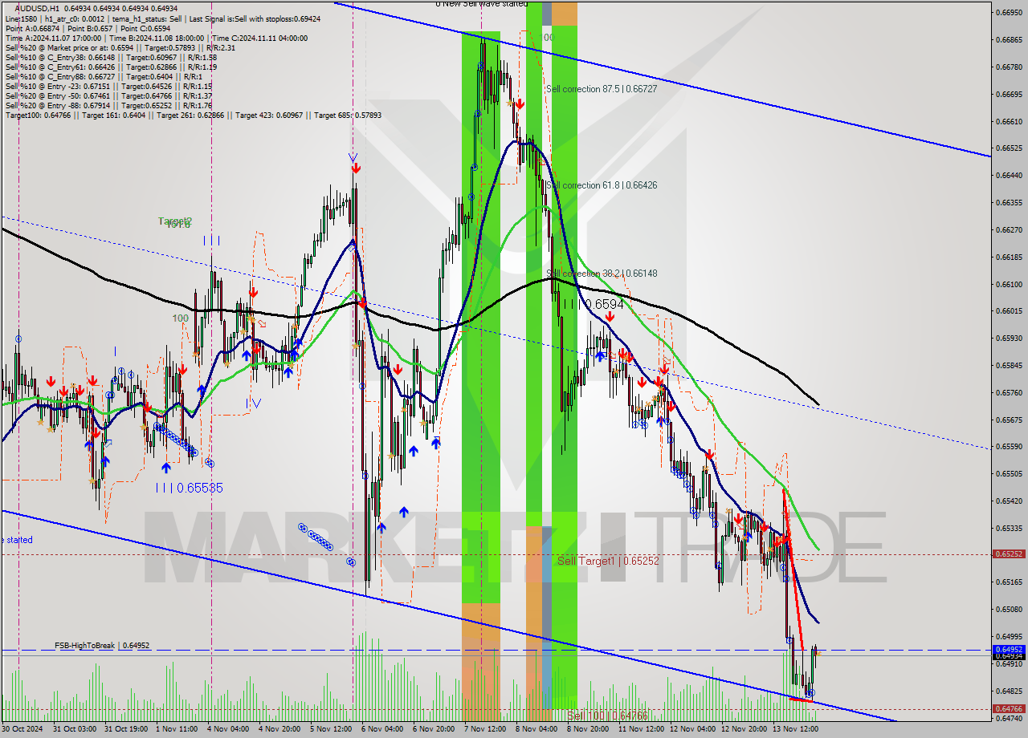Click the '4 Nov 20:00' time axis label
This screenshot has height=738, width=1028.
[x=280, y=729]
